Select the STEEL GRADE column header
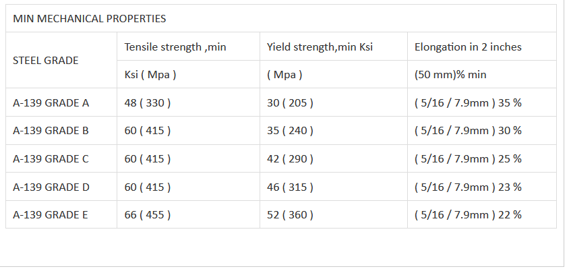This screenshot has height=271, width=569. point(46,61)
